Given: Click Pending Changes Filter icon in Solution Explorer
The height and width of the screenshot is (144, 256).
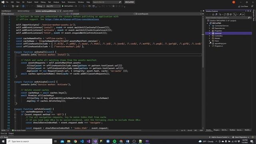Looking at the screenshot, I should pyautogui.click(x=220, y=14).
